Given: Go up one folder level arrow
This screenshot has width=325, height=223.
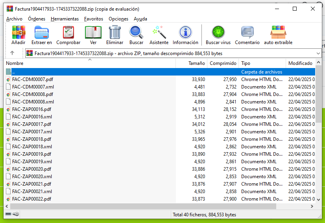Looking at the screenshot, I should pyautogui.click(x=12, y=53).
